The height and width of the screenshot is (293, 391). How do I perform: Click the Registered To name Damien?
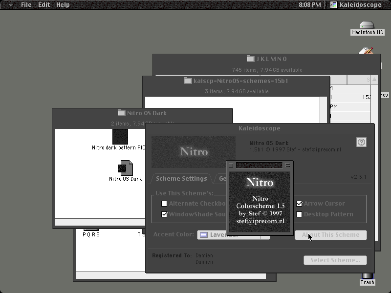(204, 255)
